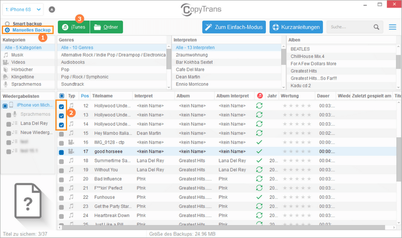Click video type icon for good horseee
The image size is (402, 238).
71,151
